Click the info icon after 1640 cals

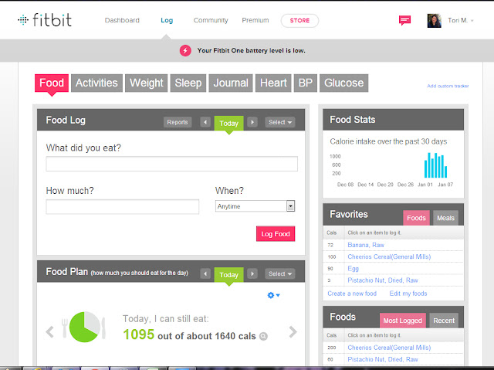click(x=263, y=336)
